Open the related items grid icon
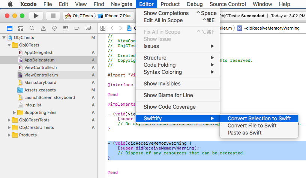Screen dimensions: 306x178 click(x=103, y=28)
